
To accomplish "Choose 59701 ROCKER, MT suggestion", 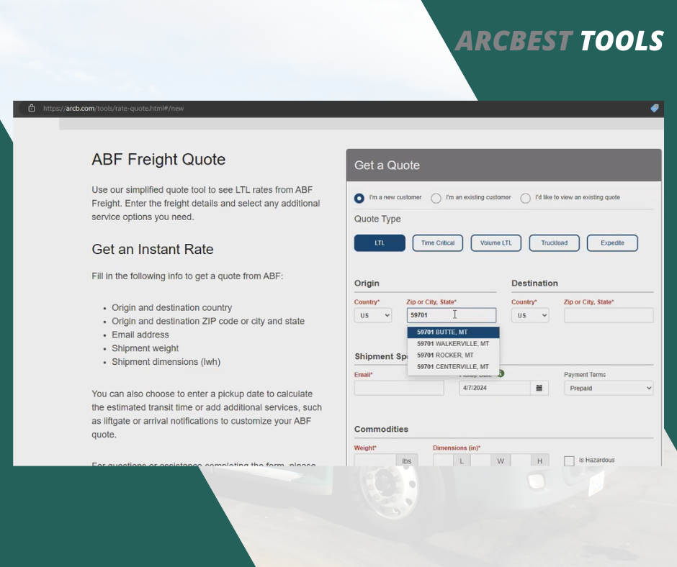I will pyautogui.click(x=453, y=355).
